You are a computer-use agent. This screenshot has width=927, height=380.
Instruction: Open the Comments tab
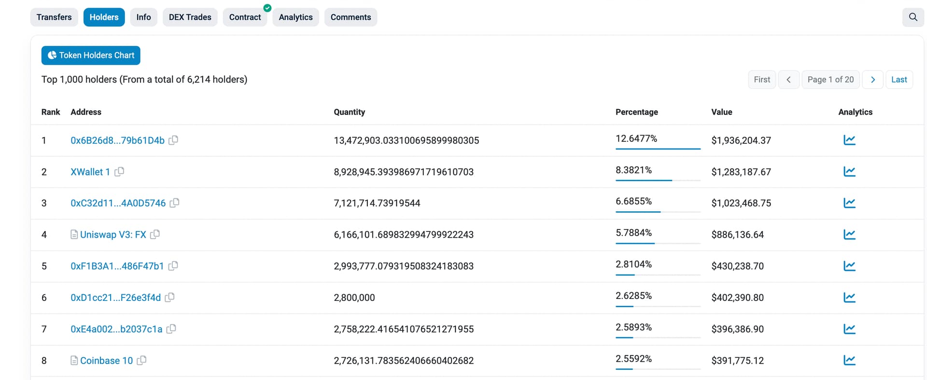pyautogui.click(x=351, y=17)
